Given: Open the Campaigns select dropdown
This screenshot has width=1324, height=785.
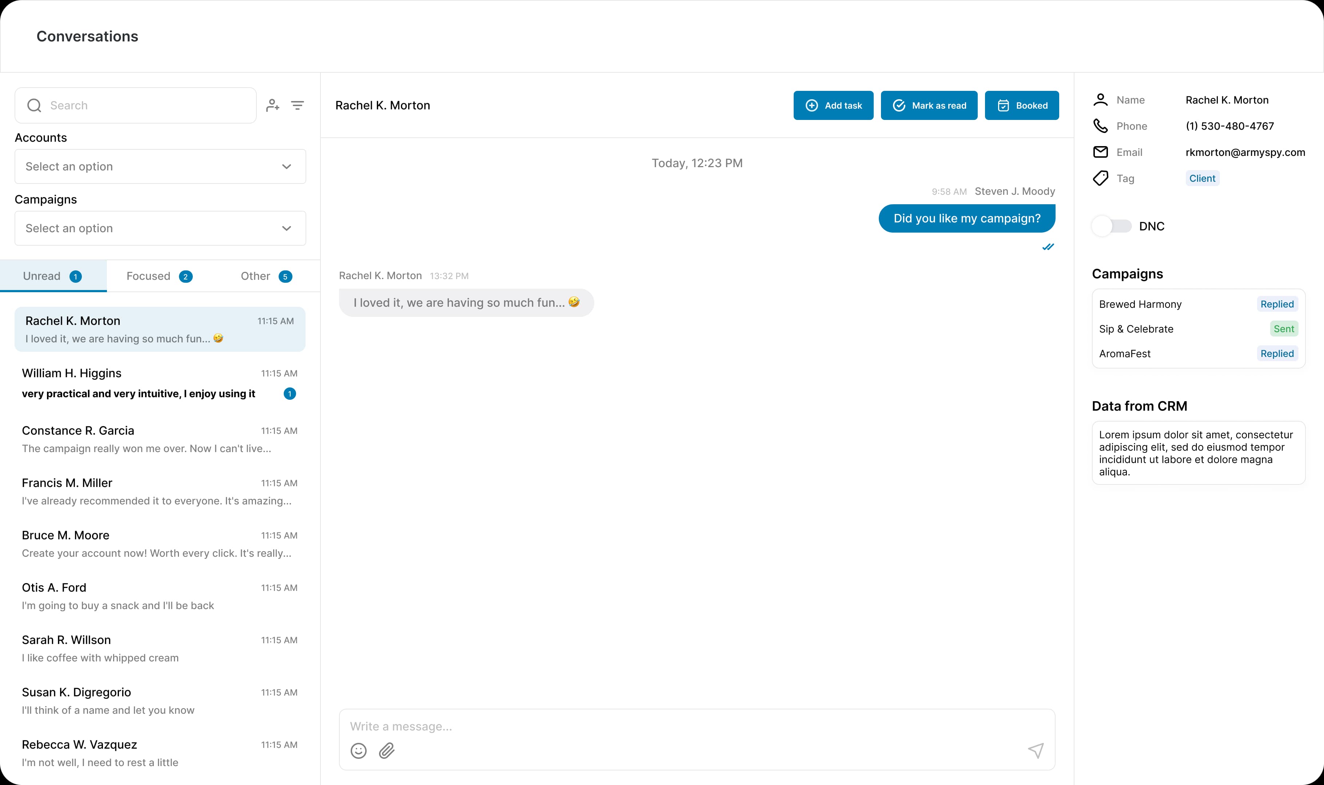Looking at the screenshot, I should coord(160,229).
